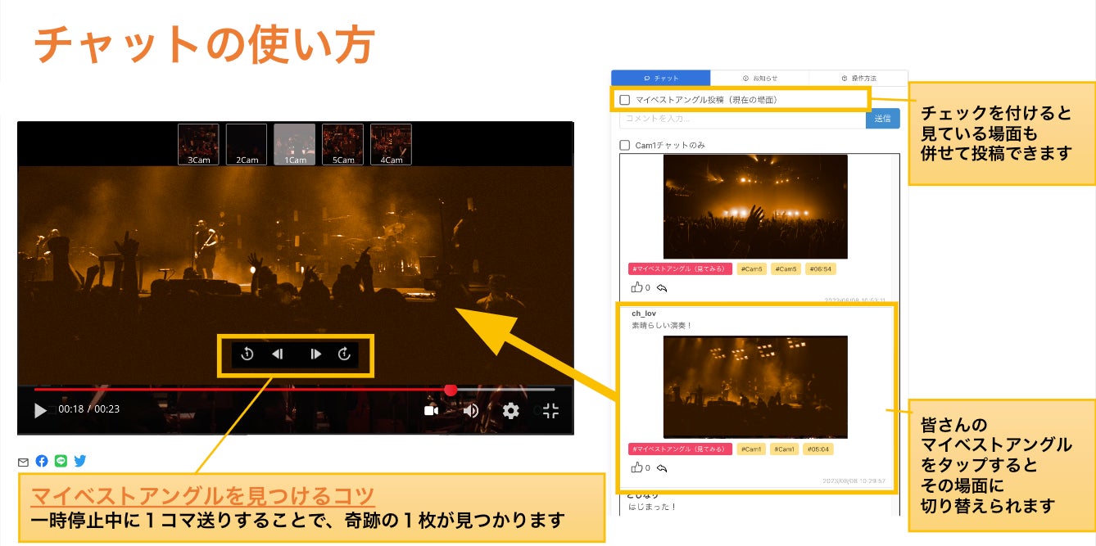Enable the Cam1チャットのみ checkbox
1096x546 pixels.
coord(625,145)
